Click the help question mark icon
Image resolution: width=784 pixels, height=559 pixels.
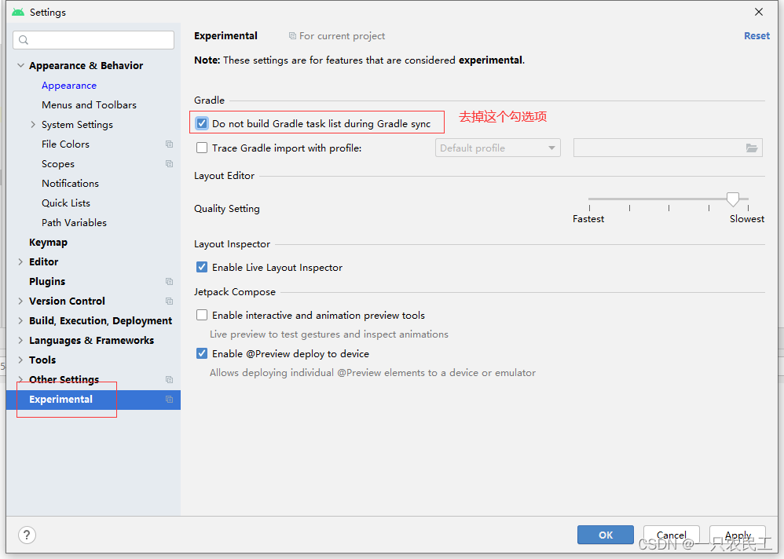[27, 535]
